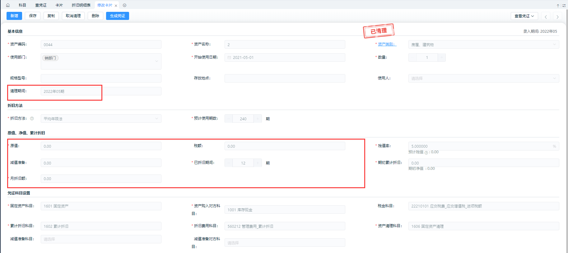Image resolution: width=568 pixels, height=253 pixels.
Task: Click the 新增 button
Action: 14,16
